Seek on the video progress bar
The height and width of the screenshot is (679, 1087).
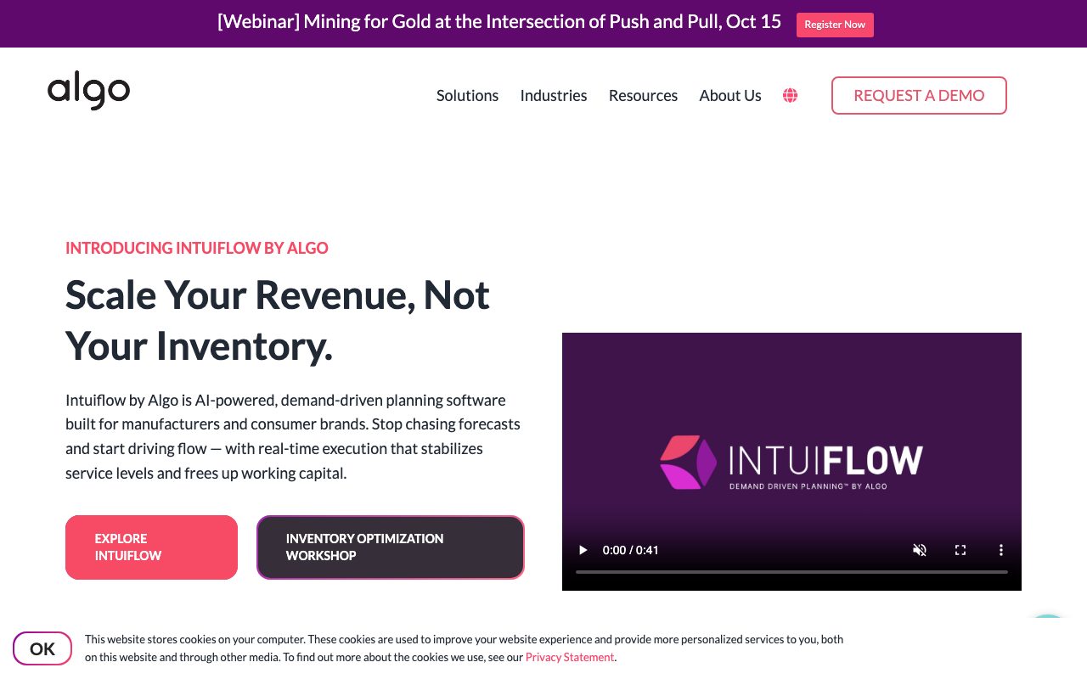point(791,572)
